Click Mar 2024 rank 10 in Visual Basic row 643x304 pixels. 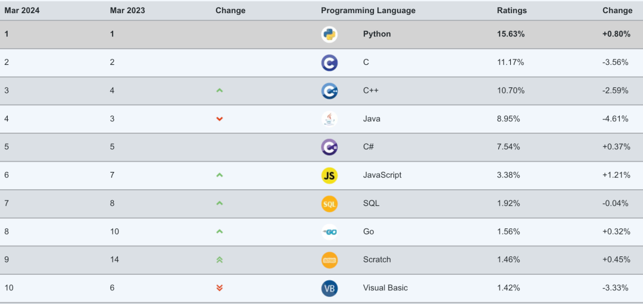(9, 287)
